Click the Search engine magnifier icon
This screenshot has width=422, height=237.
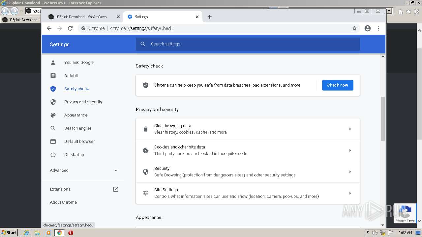53,128
